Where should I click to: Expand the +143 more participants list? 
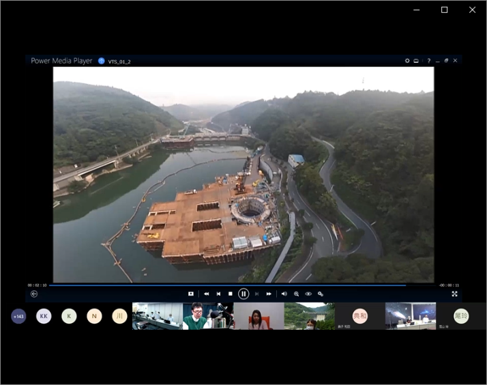[x=18, y=316]
